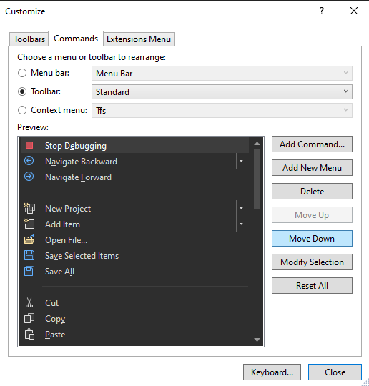Open the Standard toolbar dropdown
The height and width of the screenshot is (386, 369).
pyautogui.click(x=222, y=91)
